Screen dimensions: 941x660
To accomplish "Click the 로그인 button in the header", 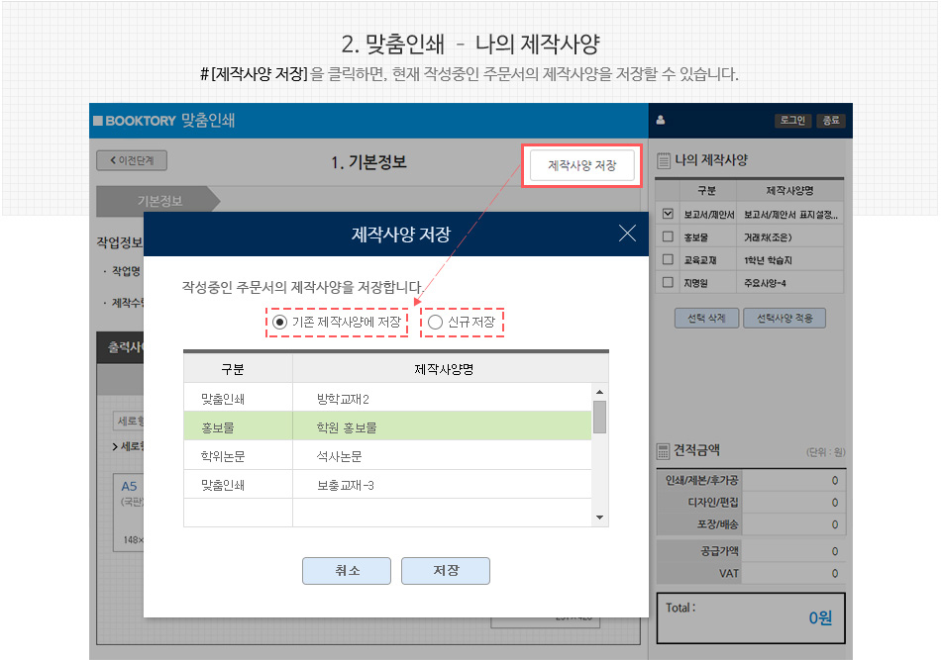I will [x=793, y=120].
